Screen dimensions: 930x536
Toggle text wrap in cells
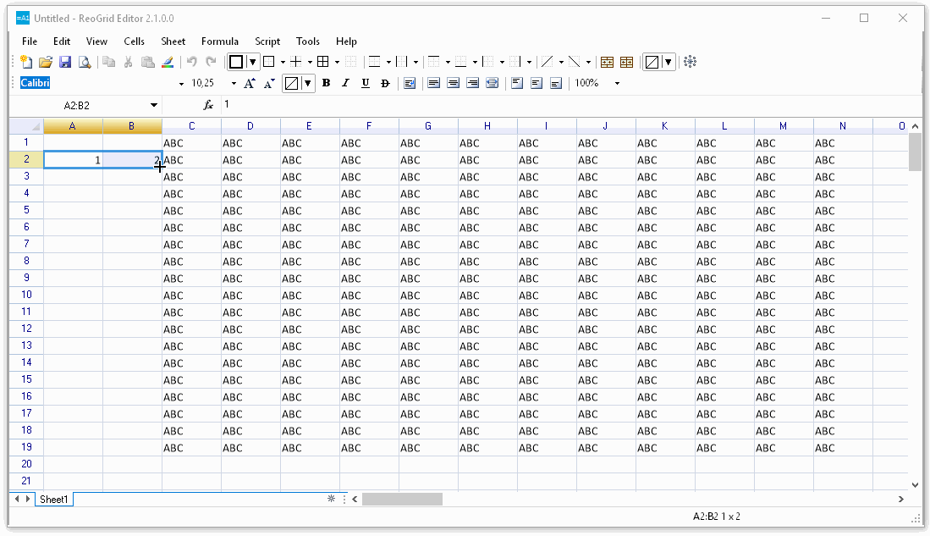click(410, 83)
